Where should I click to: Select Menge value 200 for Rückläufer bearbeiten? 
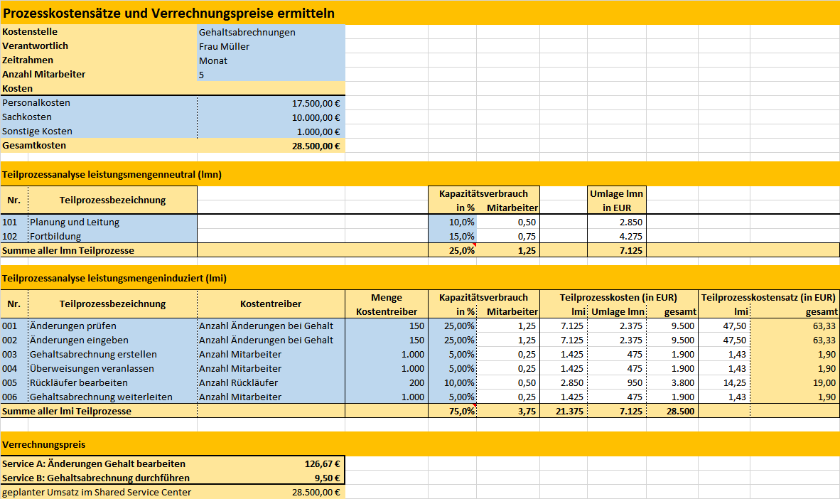click(387, 382)
